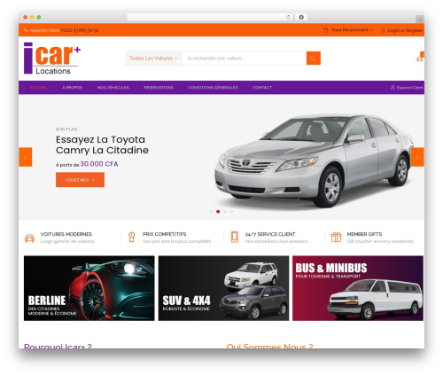
Task: Click the Login or Register link
Action: click(405, 30)
